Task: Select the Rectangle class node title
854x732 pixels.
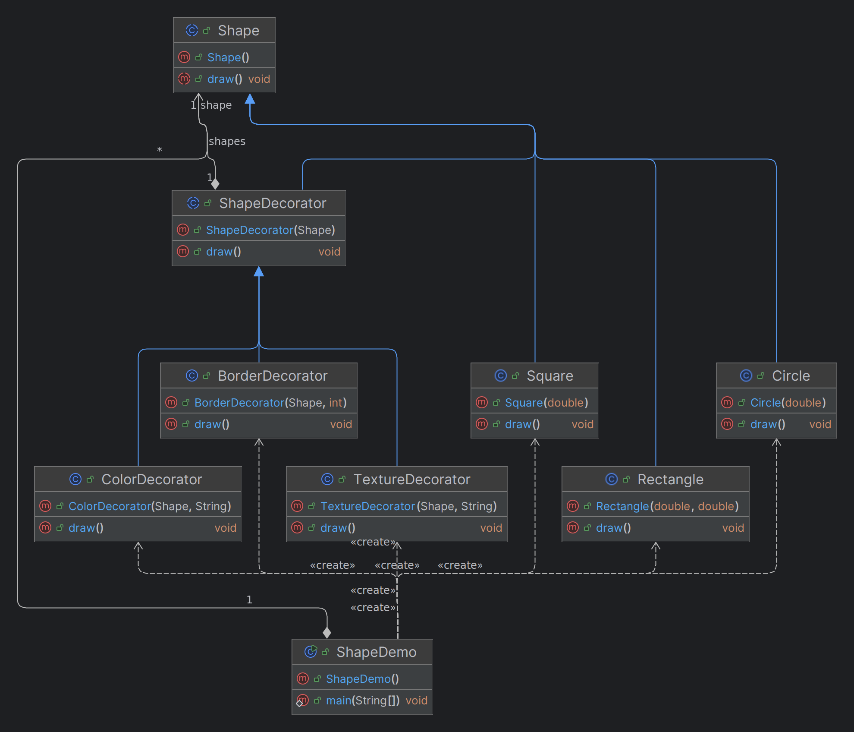Action: pos(670,479)
